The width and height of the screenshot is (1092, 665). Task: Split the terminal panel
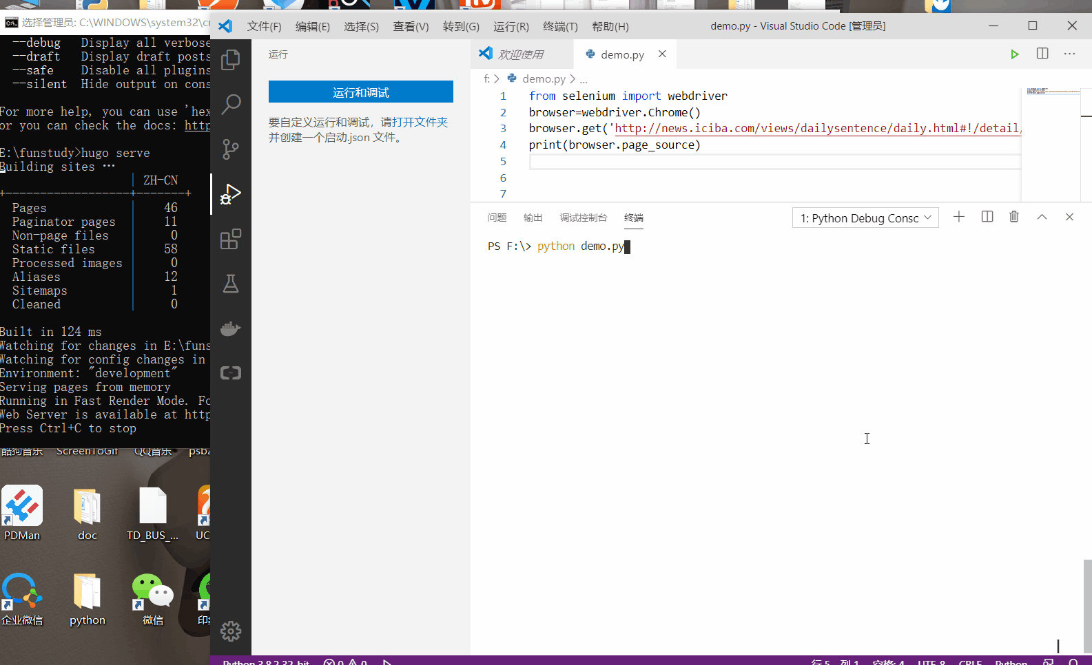pos(987,217)
